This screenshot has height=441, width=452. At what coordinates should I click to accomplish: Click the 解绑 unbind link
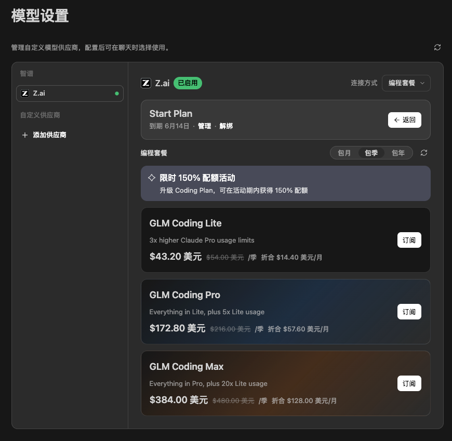pos(226,126)
